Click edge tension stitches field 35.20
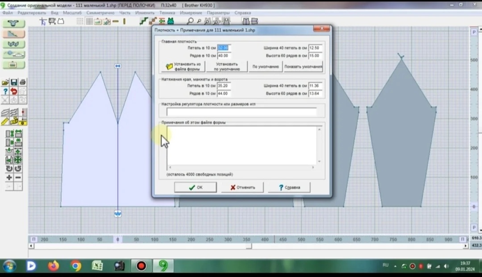This screenshot has width=482, height=277. pos(224,86)
